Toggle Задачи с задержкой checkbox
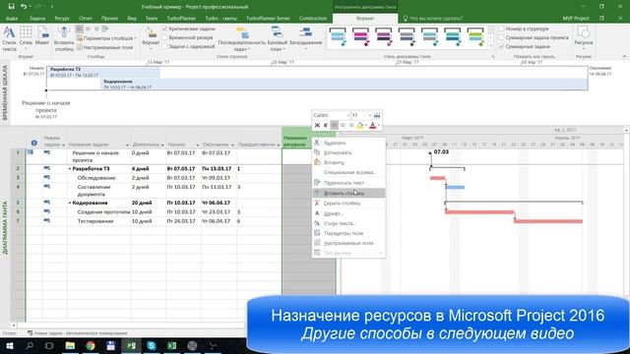Viewport: 630px width, 354px height. click(164, 46)
